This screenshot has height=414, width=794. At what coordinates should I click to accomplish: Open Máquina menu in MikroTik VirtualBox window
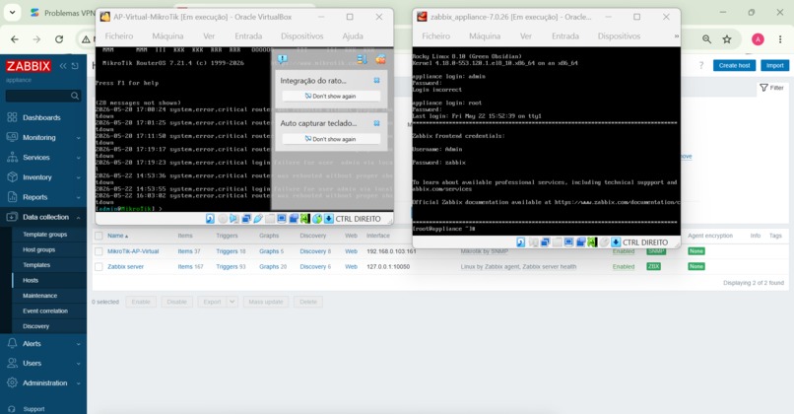click(x=167, y=35)
